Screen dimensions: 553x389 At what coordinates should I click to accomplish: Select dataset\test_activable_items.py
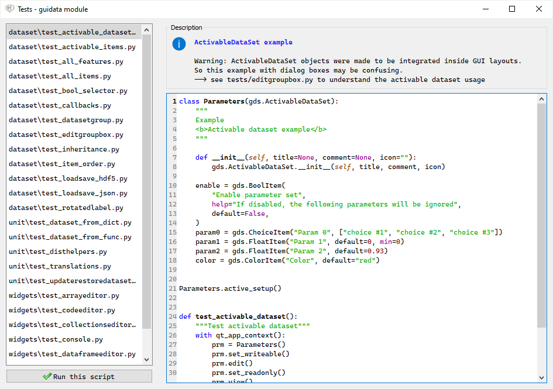coord(74,47)
